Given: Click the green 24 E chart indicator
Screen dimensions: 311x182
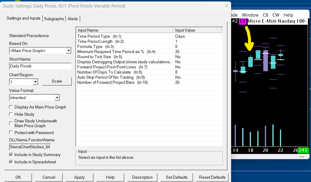Looking at the screenshot, I should (x=303, y=150).
